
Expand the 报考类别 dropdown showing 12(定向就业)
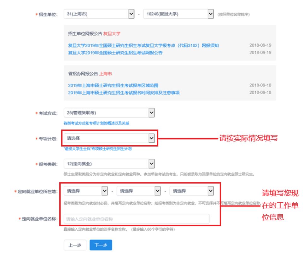point(109,164)
